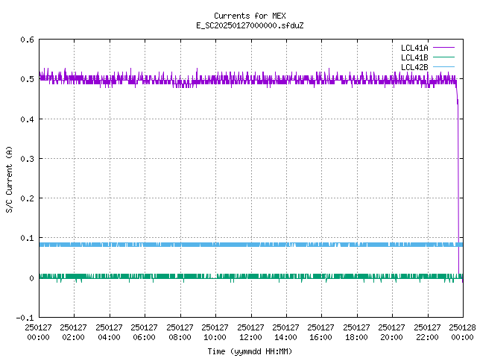Click the x-axis label 'Time (yymmdd HH:MM)'
Viewport: 477px width, 358px height.
pyautogui.click(x=250, y=351)
